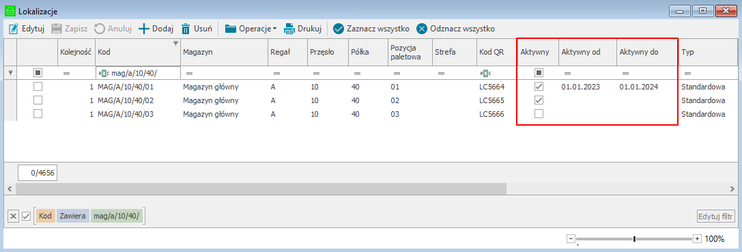Click the Zawiera operator tag in filter bar
The image size is (742, 252).
tap(73, 216)
